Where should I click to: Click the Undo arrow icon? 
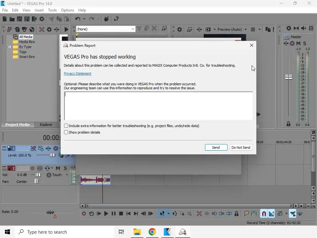(x=78, y=19)
